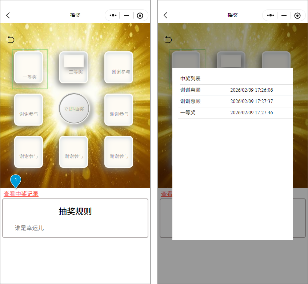Open the three-dots menu on the right screen
308x284 pixels.
point(270,15)
